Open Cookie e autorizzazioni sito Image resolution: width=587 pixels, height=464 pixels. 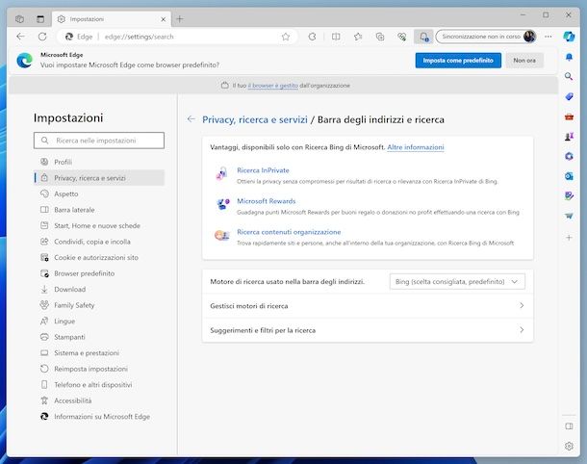coord(99,257)
